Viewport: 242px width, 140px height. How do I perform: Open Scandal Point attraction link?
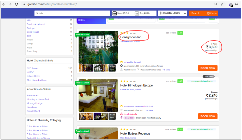pyautogui.click(x=33, y=111)
